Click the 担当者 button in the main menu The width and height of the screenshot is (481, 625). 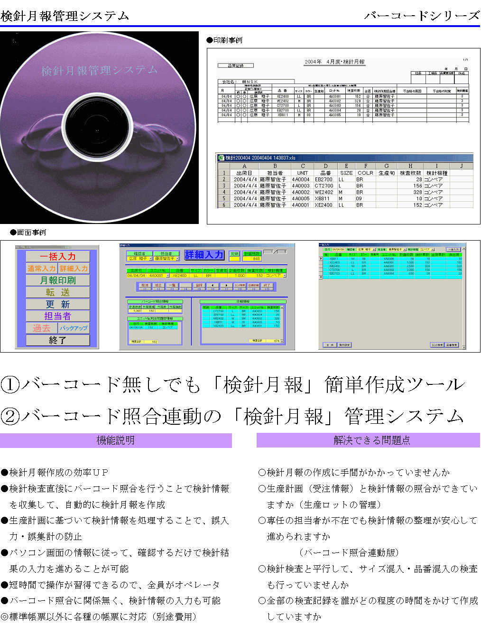point(57,316)
